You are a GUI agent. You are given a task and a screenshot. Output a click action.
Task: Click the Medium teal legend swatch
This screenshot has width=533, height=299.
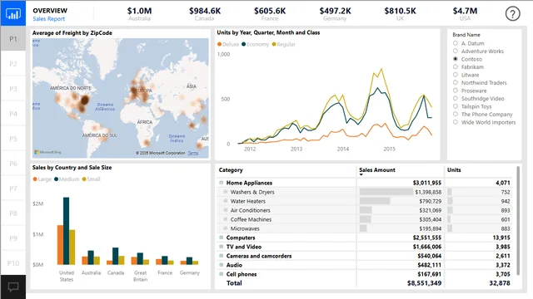point(56,179)
